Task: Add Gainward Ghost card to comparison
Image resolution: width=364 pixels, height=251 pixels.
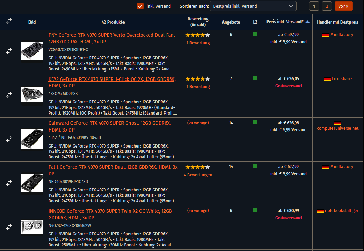Action: (x=9, y=139)
